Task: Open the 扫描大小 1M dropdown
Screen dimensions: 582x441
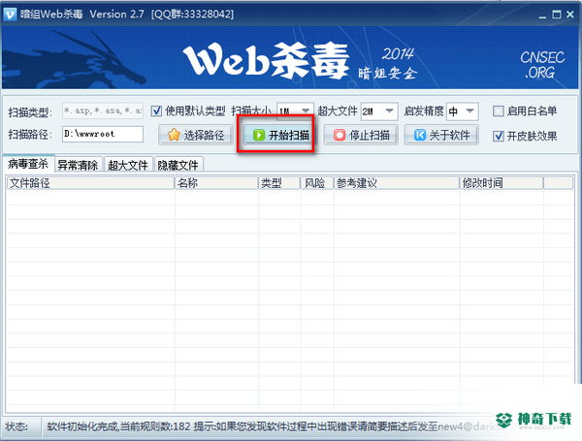Action: pyautogui.click(x=296, y=111)
